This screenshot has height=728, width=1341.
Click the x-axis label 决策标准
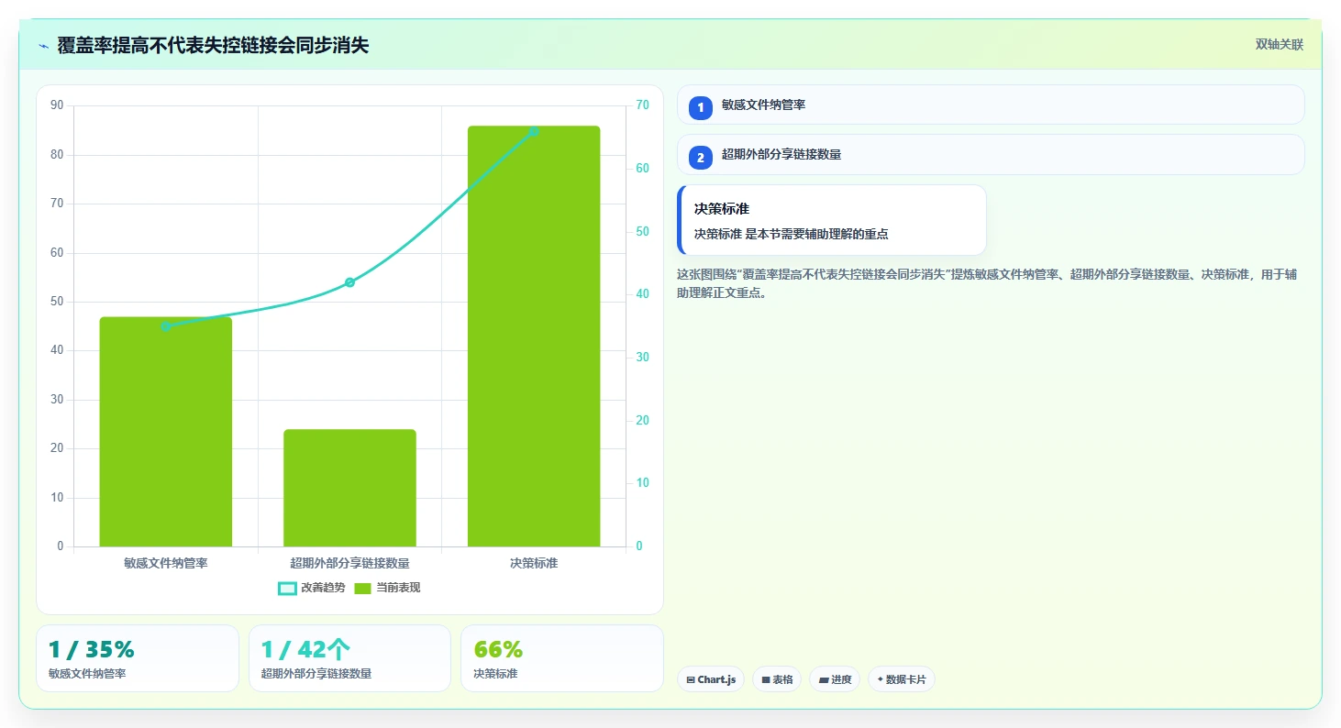tap(534, 563)
